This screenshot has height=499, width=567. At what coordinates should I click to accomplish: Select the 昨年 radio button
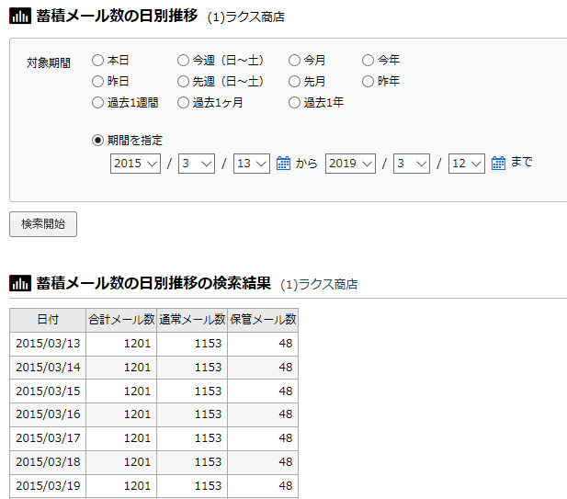click(x=368, y=82)
